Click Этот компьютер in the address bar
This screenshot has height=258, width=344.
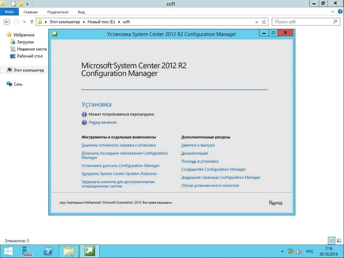[x=65, y=22]
